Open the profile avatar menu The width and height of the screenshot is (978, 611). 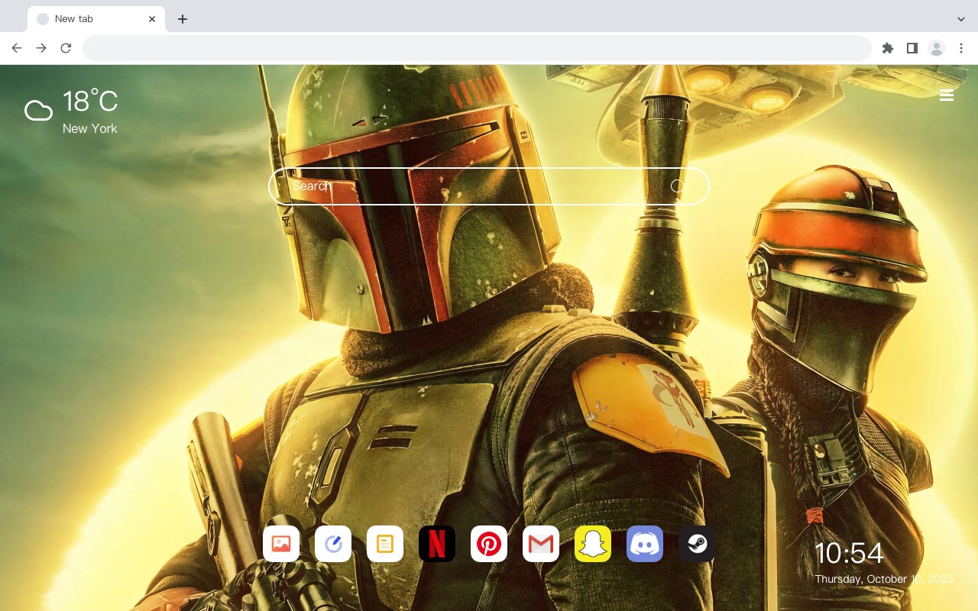(937, 48)
